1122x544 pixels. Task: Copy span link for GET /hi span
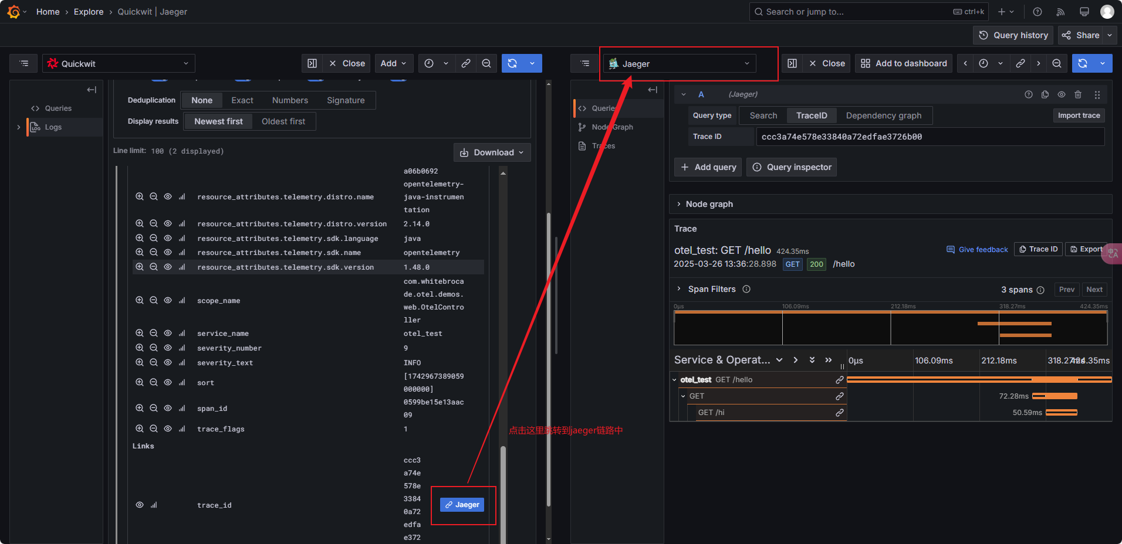(x=840, y=413)
